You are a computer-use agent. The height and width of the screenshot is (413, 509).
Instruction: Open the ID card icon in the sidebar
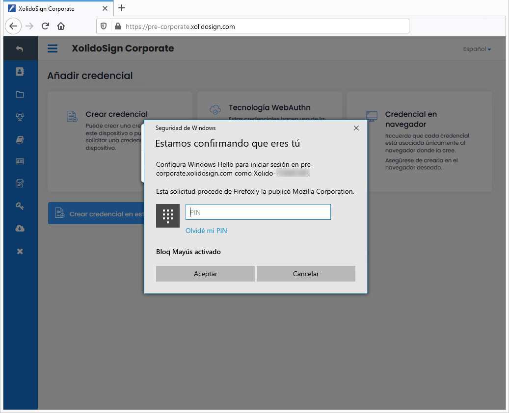(20, 161)
